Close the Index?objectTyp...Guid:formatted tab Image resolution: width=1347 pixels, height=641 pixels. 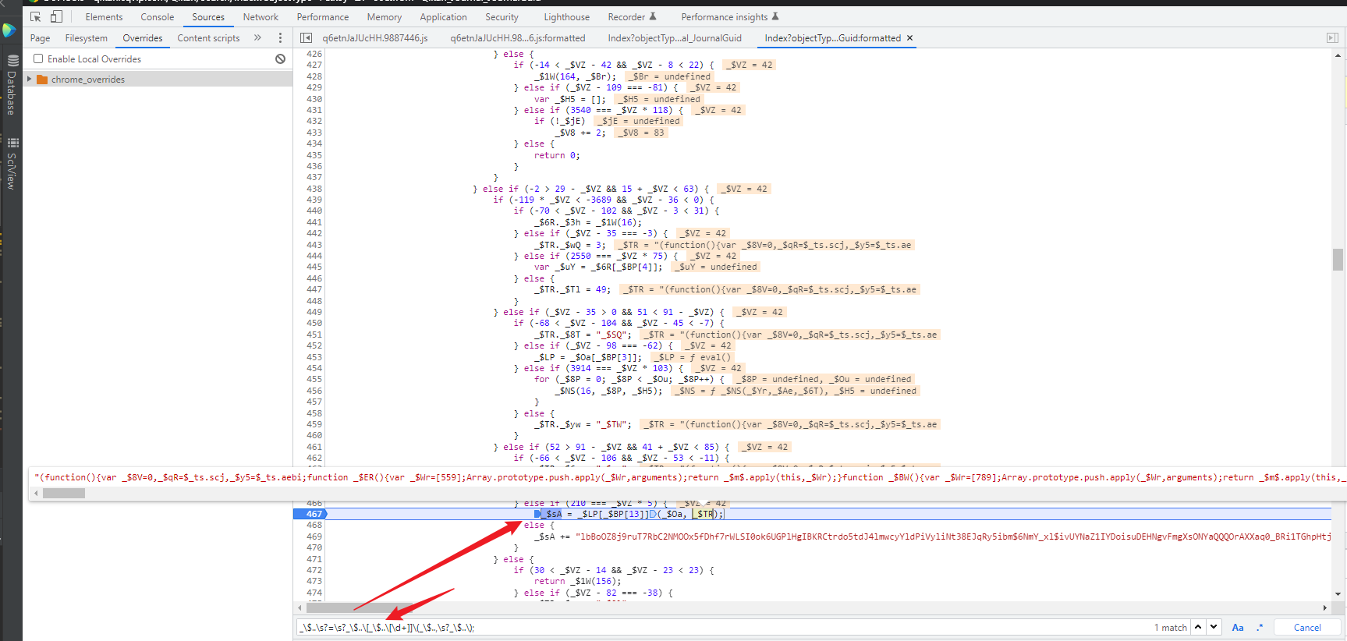click(x=909, y=38)
